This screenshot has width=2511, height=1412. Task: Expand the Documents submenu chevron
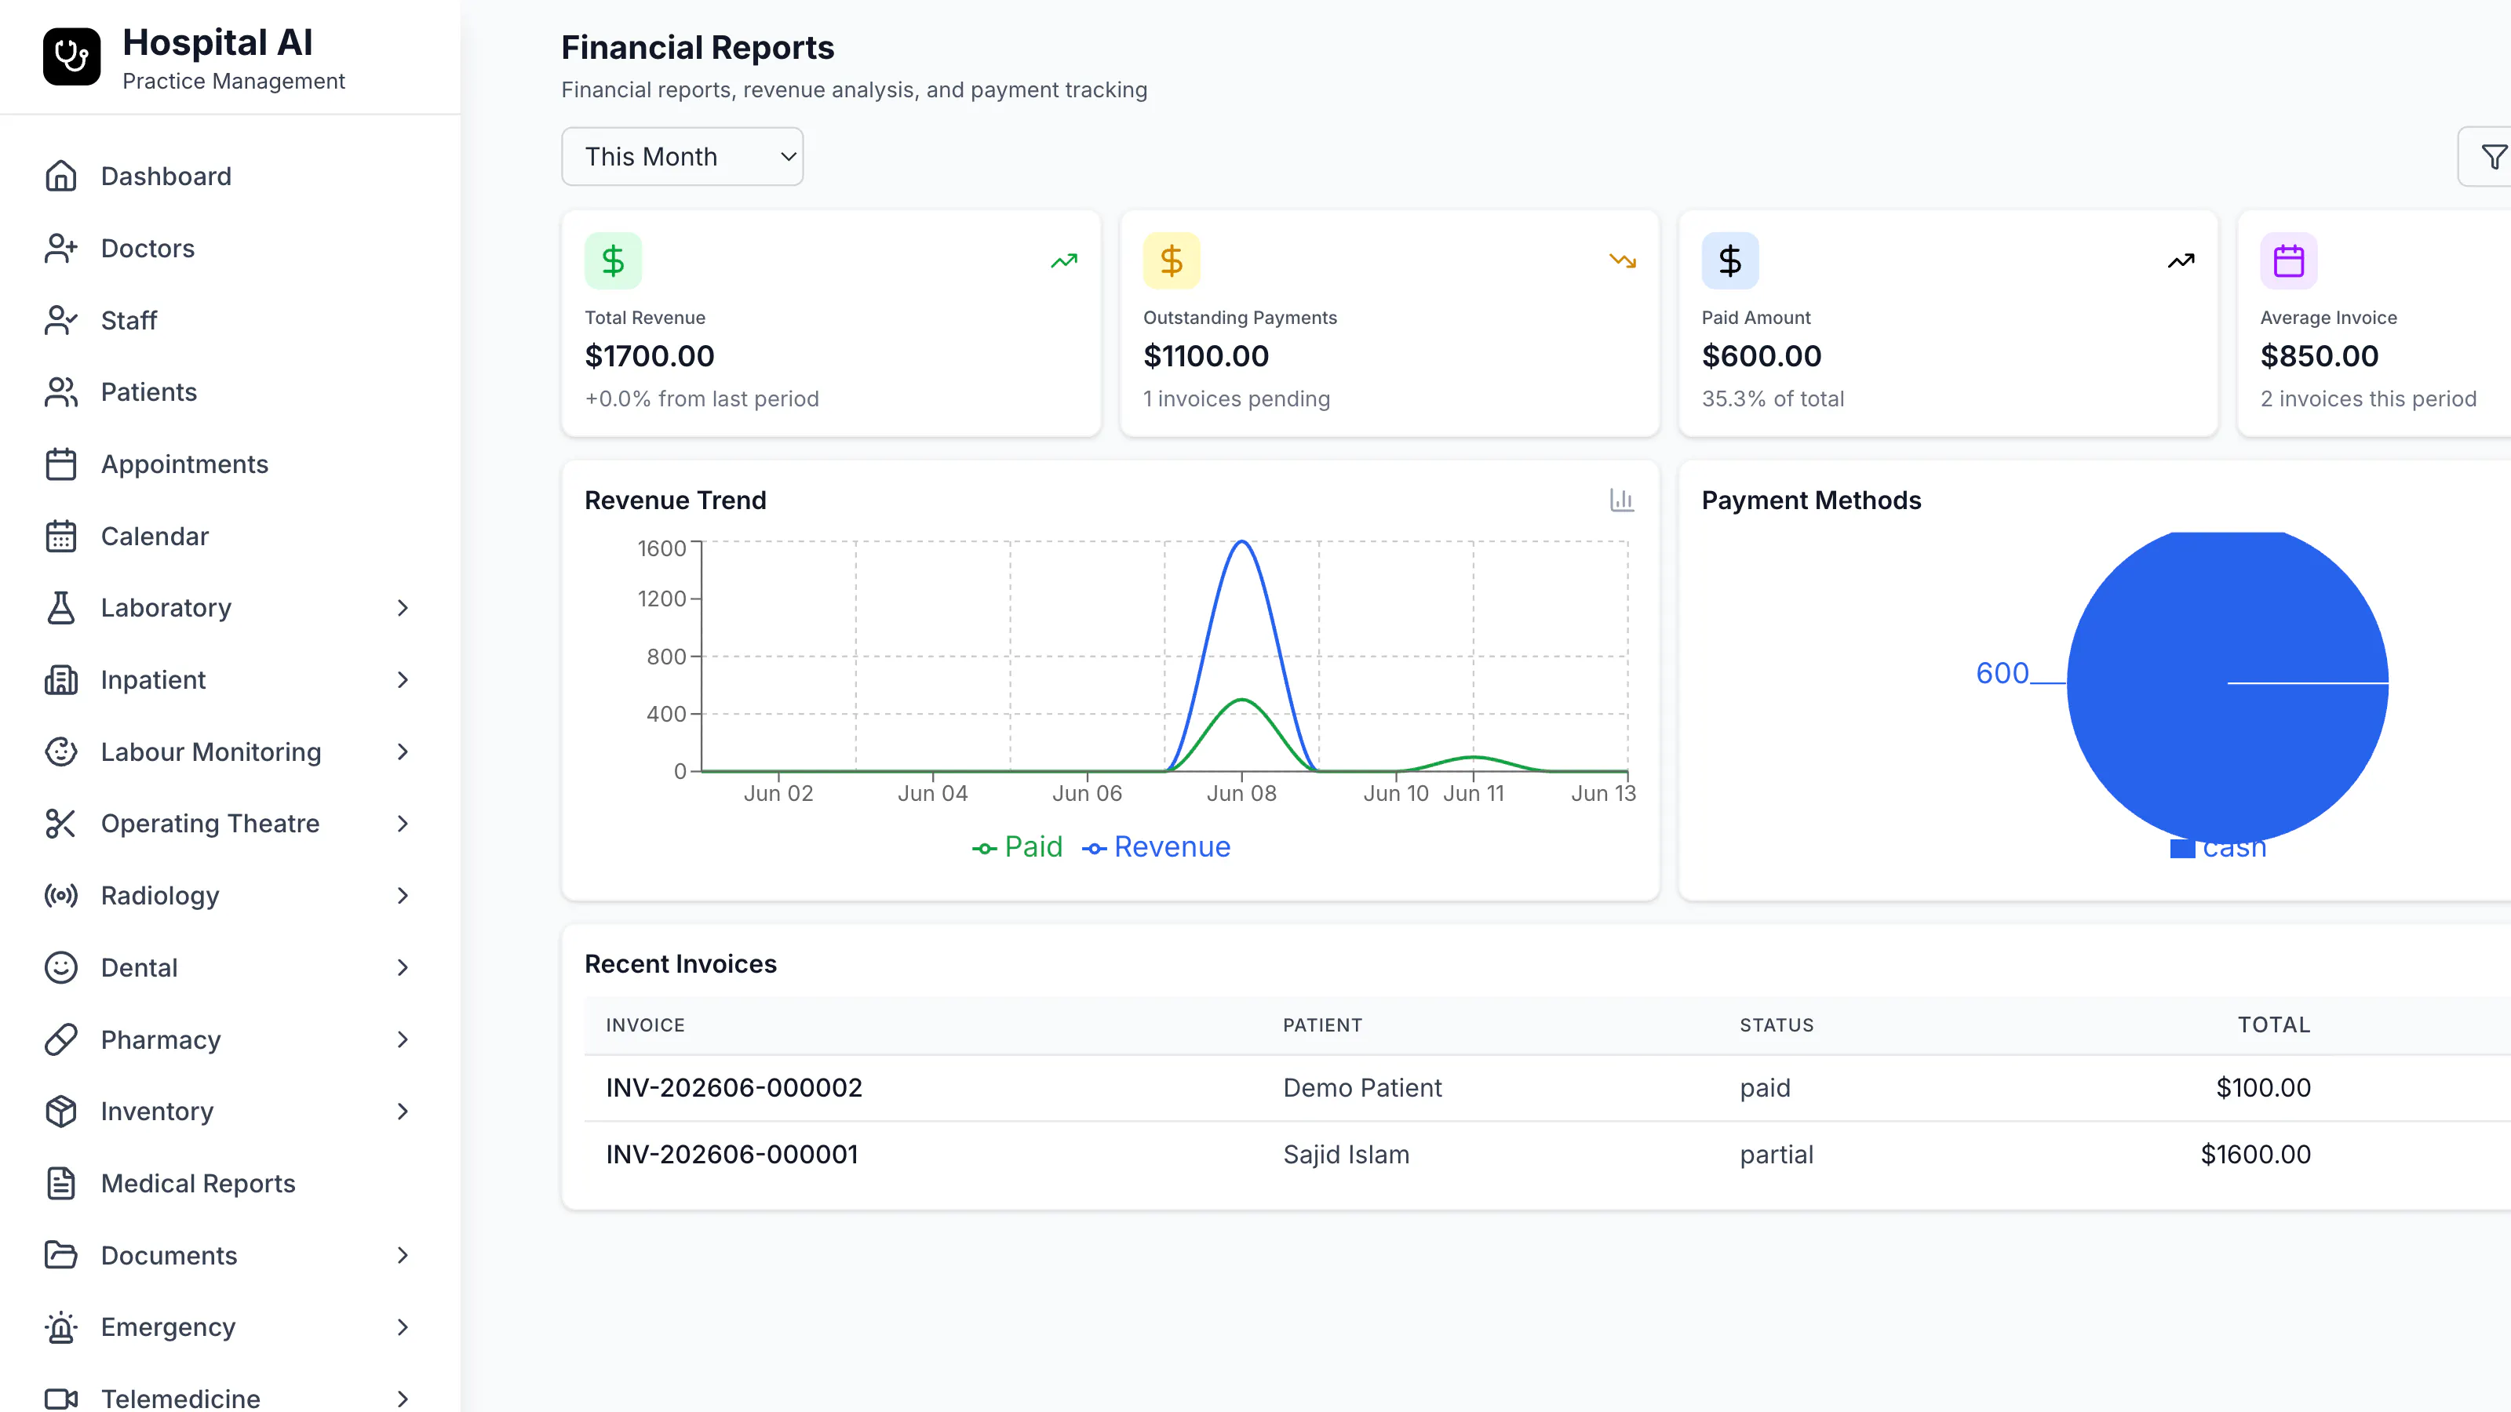[403, 1256]
